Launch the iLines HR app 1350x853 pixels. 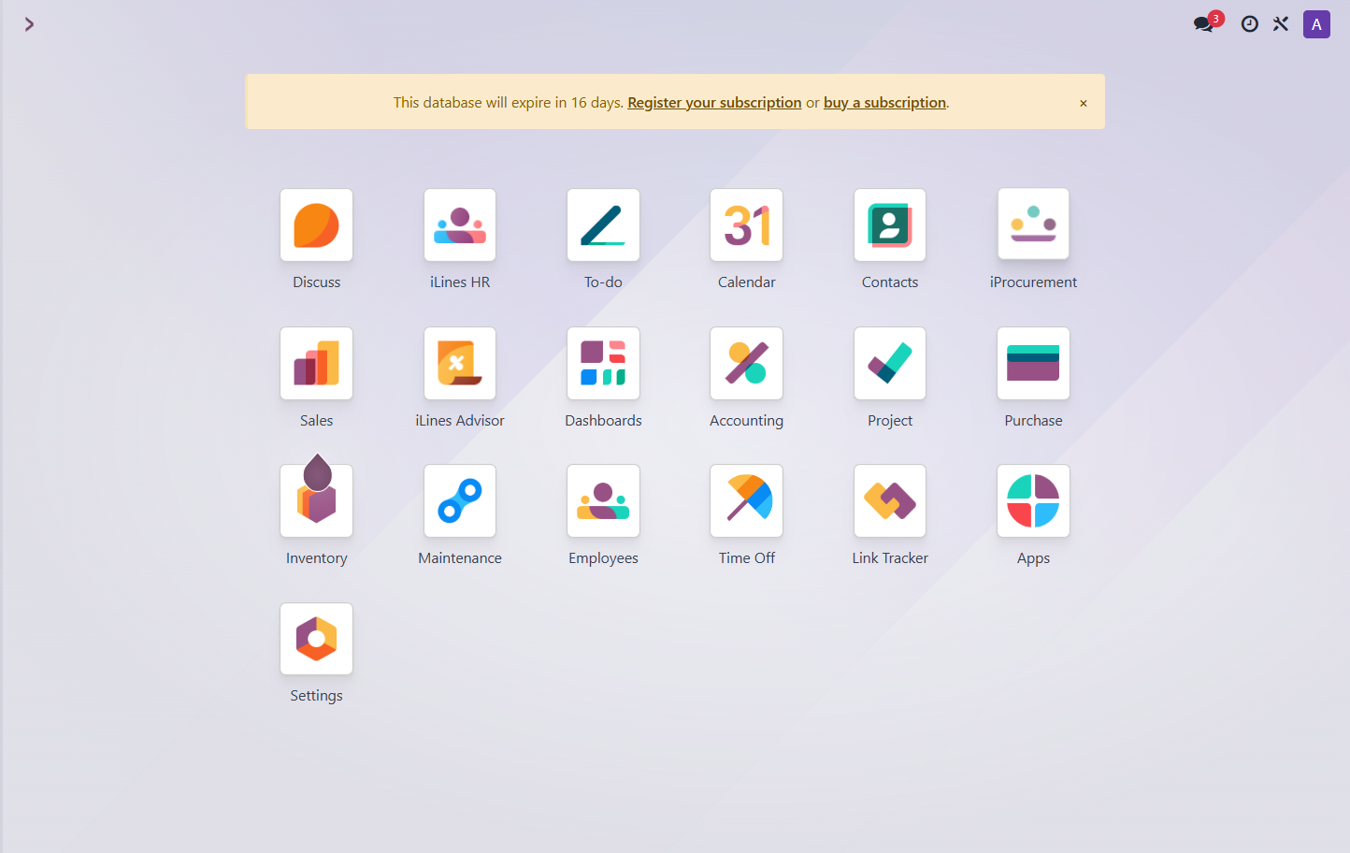tap(460, 225)
